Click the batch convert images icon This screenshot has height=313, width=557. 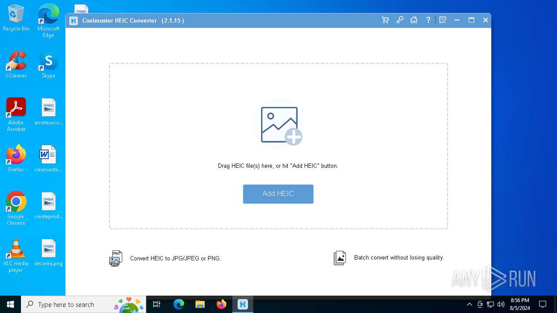(x=340, y=258)
